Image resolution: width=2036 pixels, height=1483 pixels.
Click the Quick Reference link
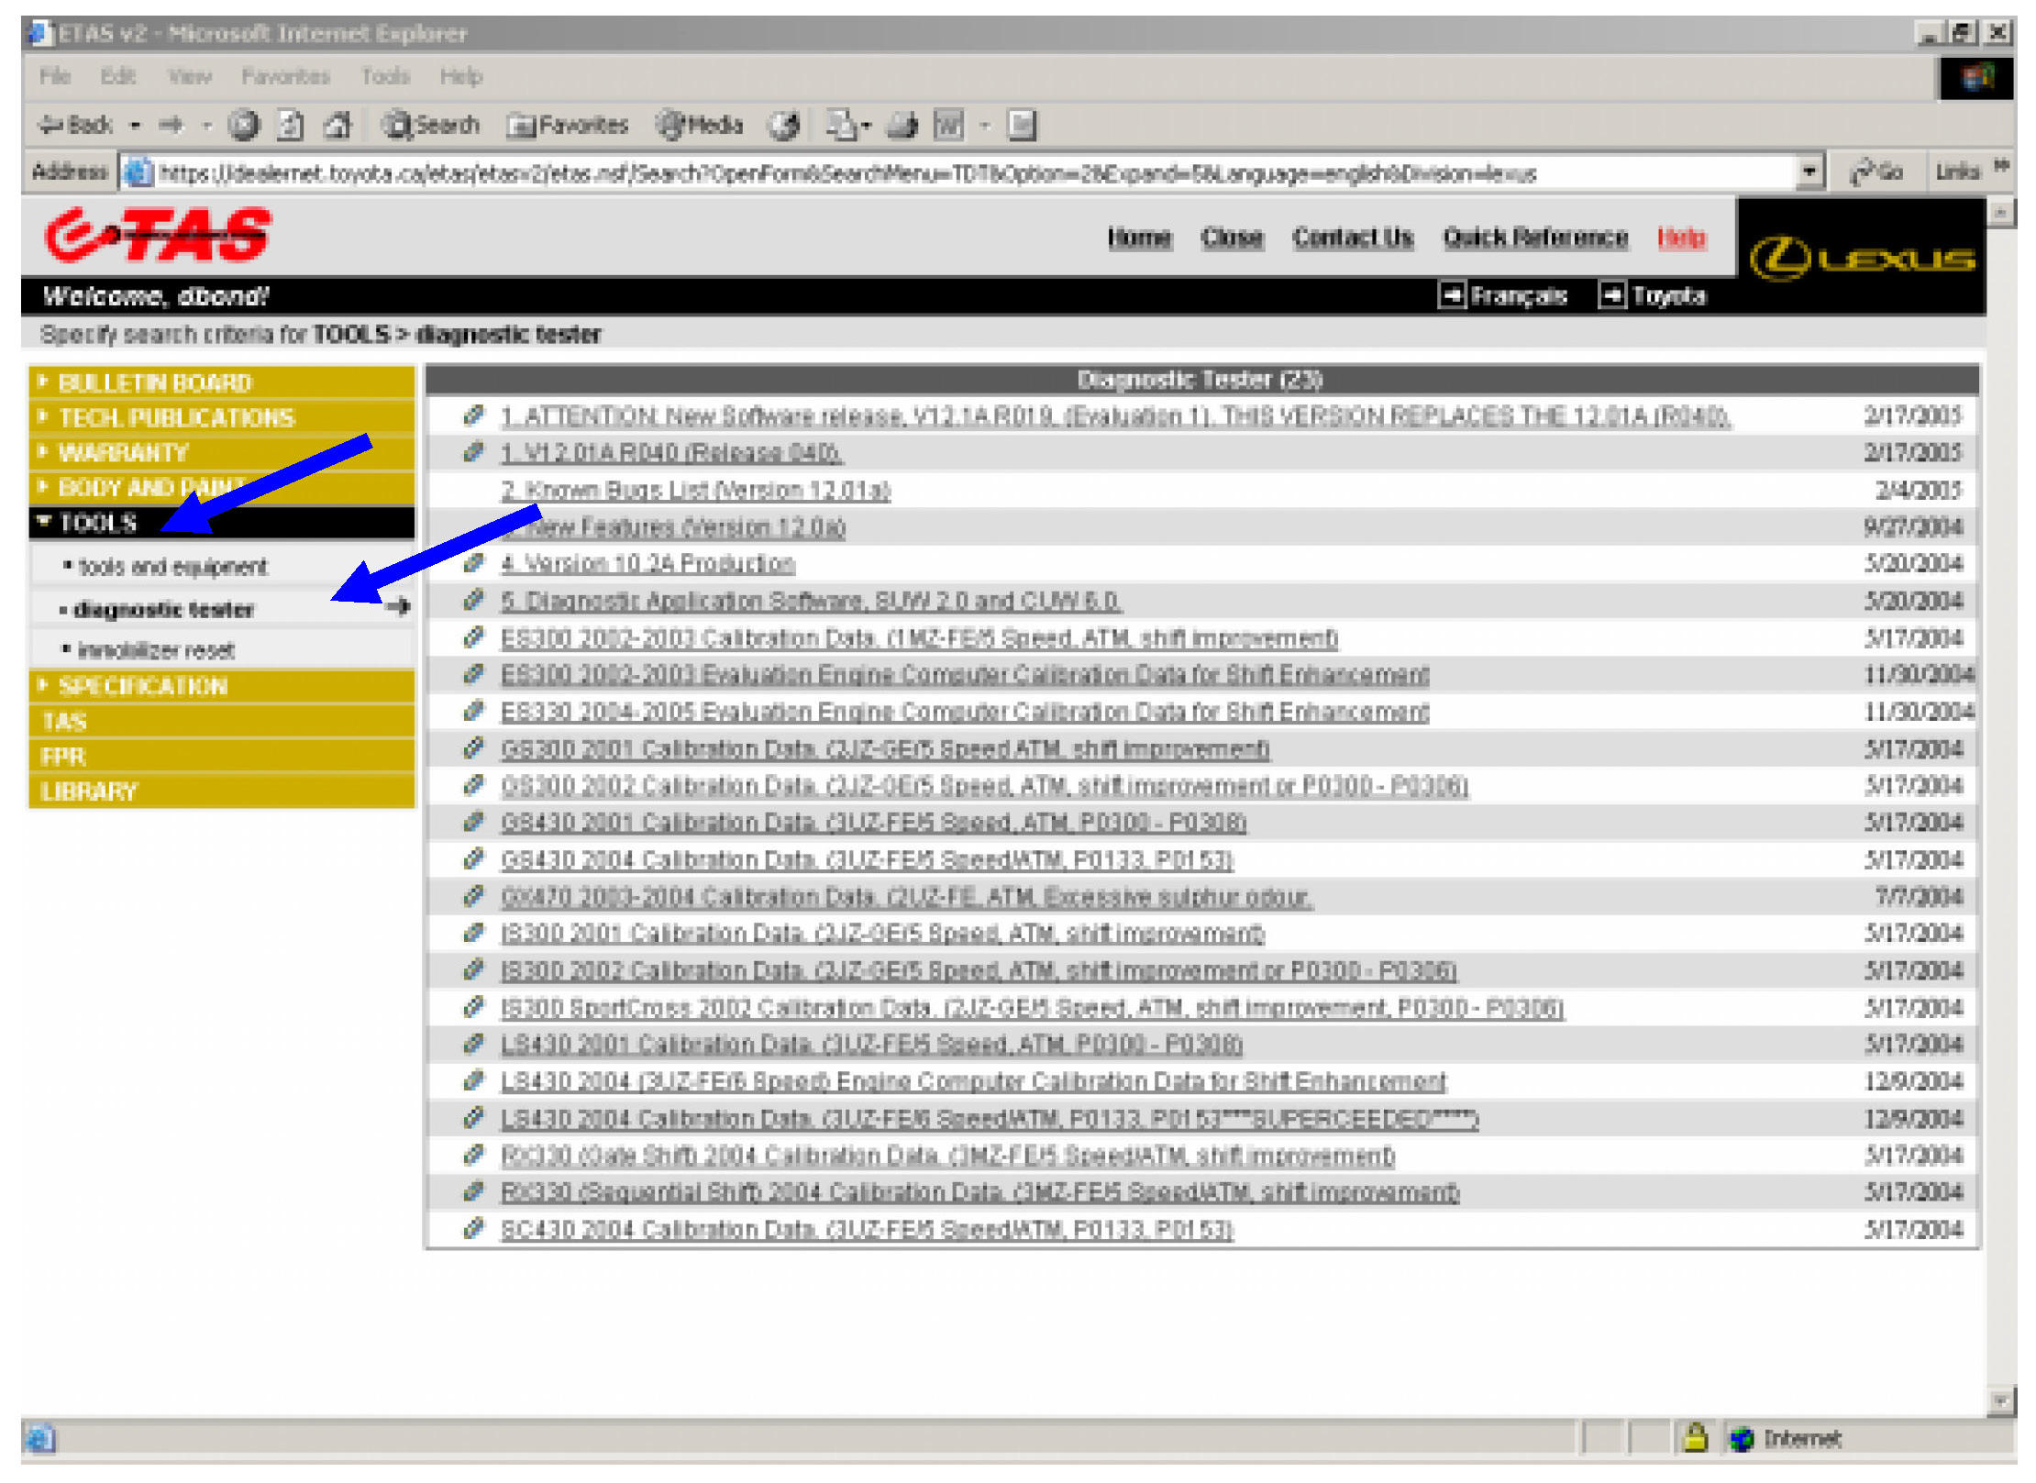(1535, 238)
